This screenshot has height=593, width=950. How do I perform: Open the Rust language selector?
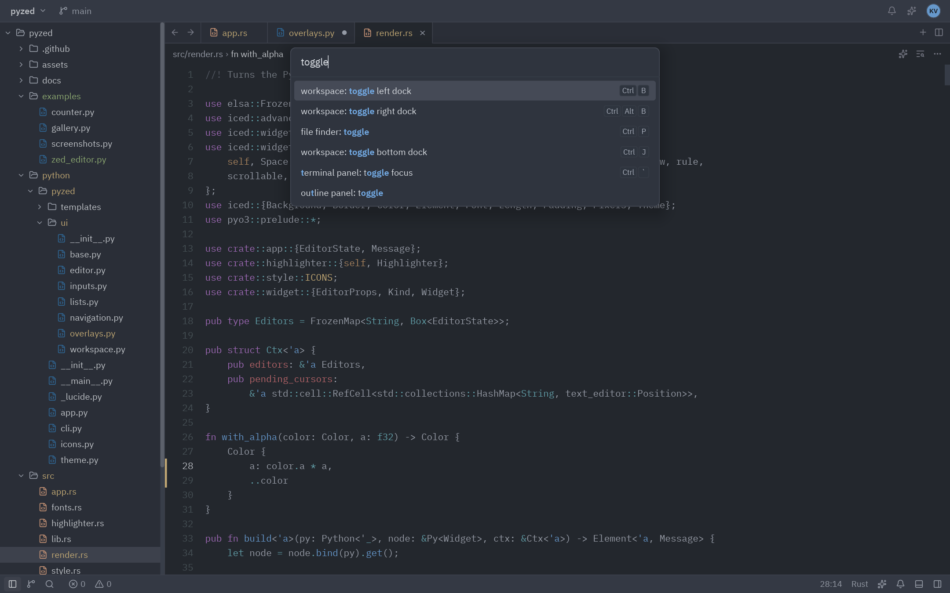coord(859,584)
